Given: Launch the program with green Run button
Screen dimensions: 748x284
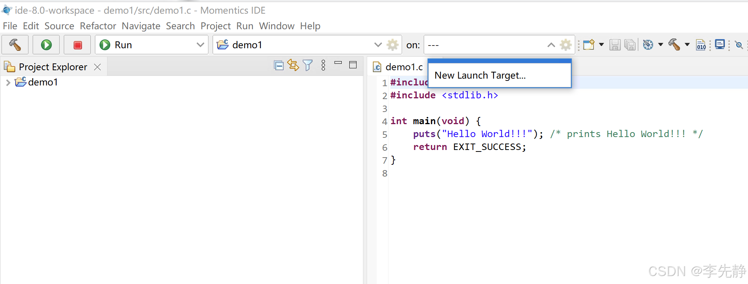Looking at the screenshot, I should tap(46, 45).
